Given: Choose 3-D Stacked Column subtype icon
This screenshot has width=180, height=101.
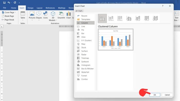Looking at the screenshot, I should [x=138, y=18].
